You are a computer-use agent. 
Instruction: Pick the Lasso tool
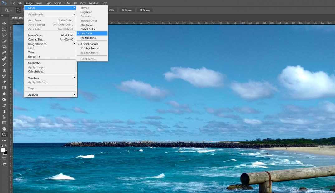[x=4, y=35]
